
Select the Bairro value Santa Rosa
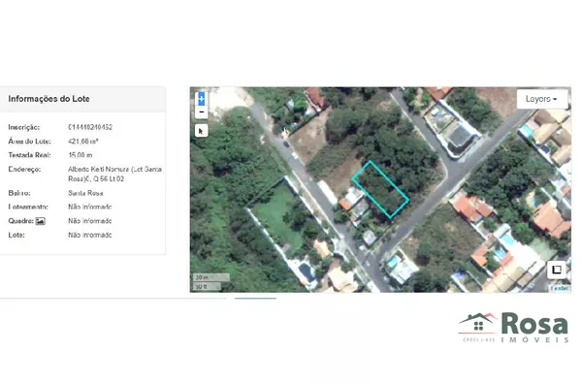[85, 193]
